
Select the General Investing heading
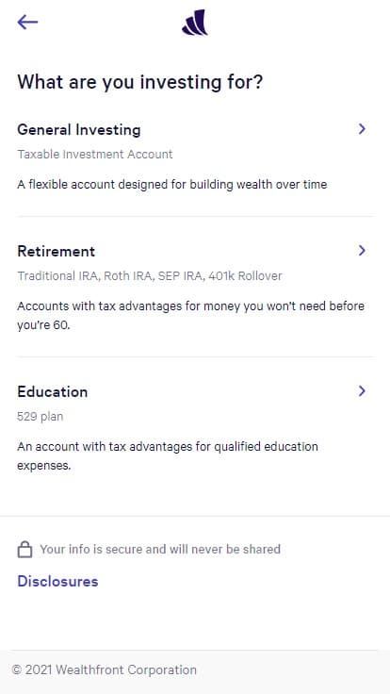pyautogui.click(x=79, y=130)
